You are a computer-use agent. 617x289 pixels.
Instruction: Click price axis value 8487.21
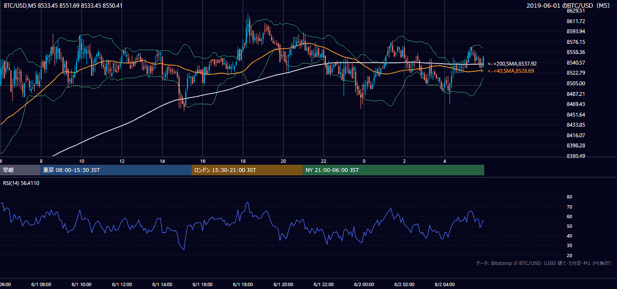[x=576, y=94]
